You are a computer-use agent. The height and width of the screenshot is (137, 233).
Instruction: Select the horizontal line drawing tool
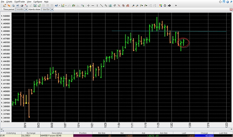pyautogui.click(x=93, y=6)
